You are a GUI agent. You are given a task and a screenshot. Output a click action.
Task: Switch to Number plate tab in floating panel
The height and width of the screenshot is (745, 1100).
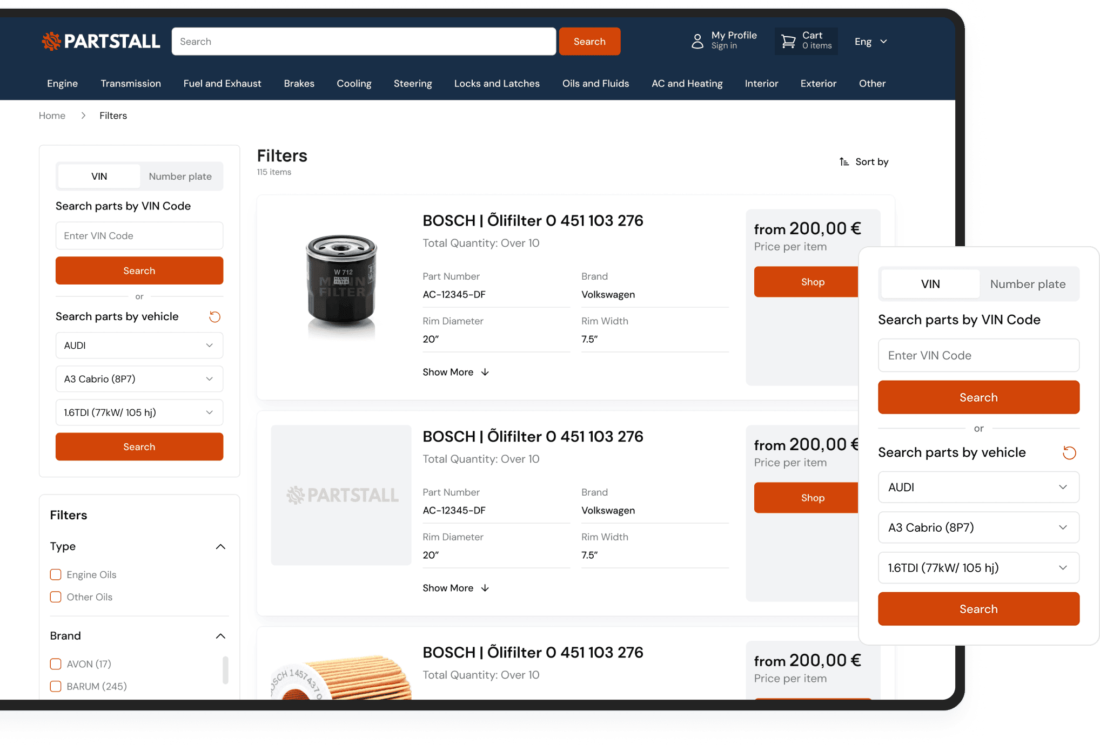[1028, 284]
